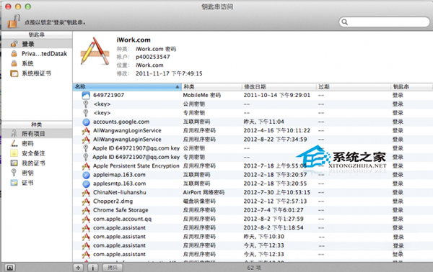433x272 pixels.
Task: Select ChinaNet-liuhanshu entry name
Action: (x=120, y=192)
